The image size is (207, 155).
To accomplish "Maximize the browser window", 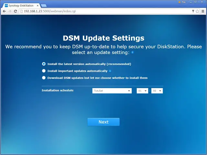I will click(x=195, y=2).
